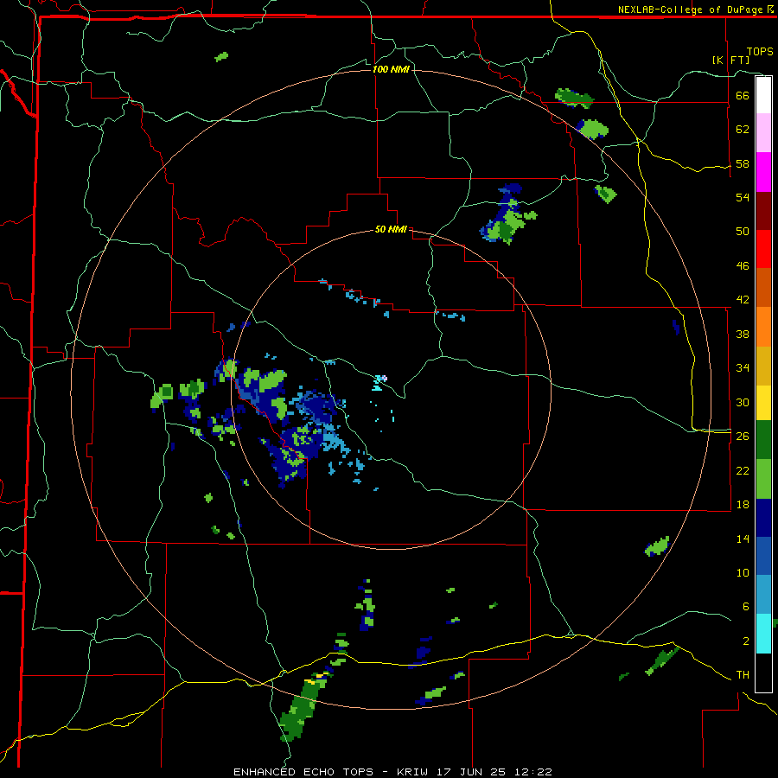Click the 18 legend scale value
778x778 pixels.
[743, 505]
